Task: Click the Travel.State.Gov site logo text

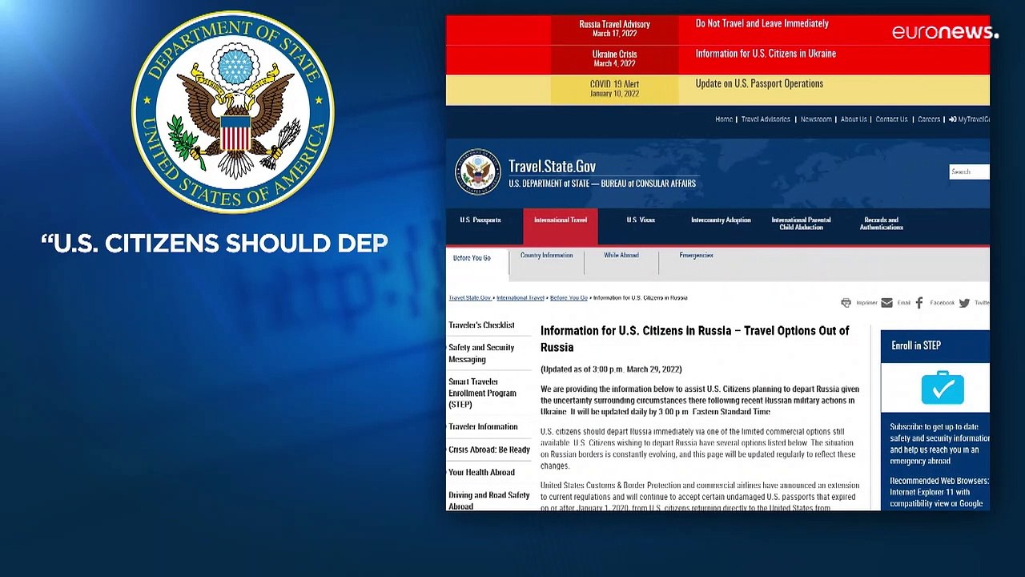Action: (552, 167)
